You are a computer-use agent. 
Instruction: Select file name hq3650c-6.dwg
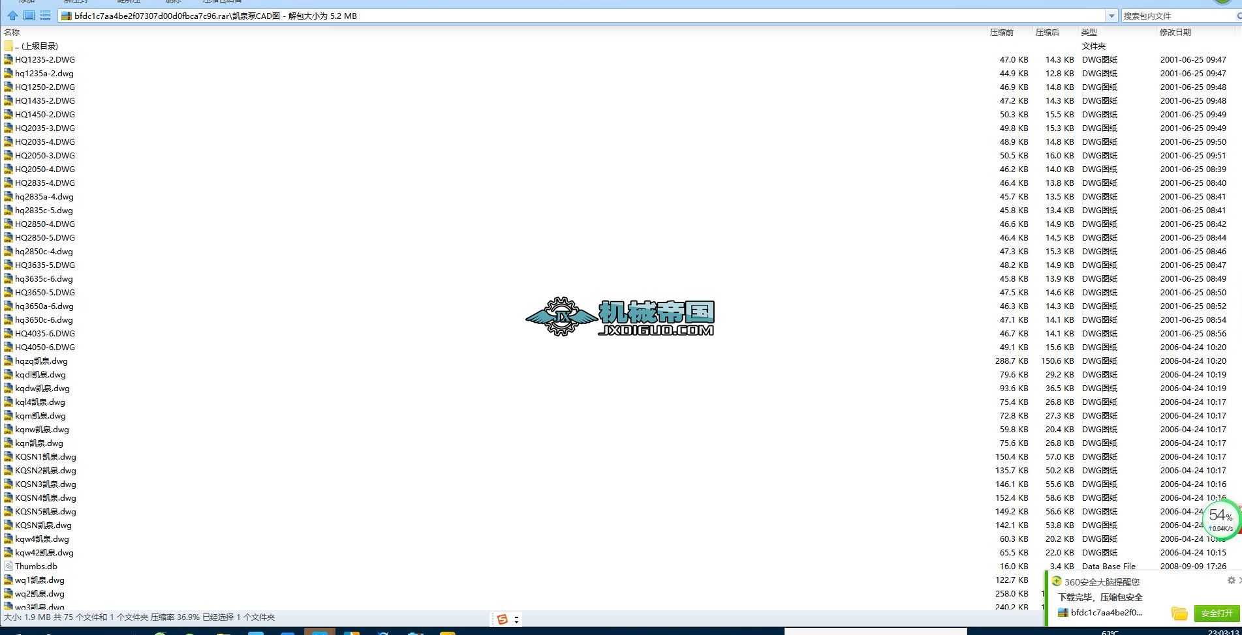coord(44,319)
